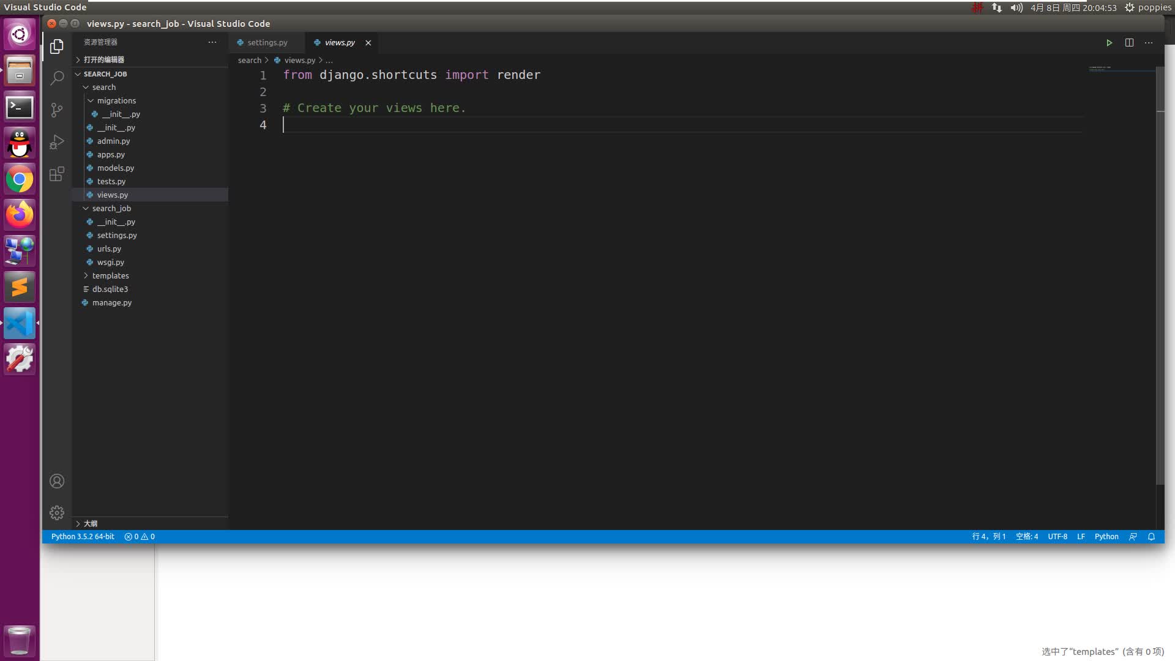Image resolution: width=1175 pixels, height=661 pixels.
Task: Change indentation spaces setting
Action: 1027,537
